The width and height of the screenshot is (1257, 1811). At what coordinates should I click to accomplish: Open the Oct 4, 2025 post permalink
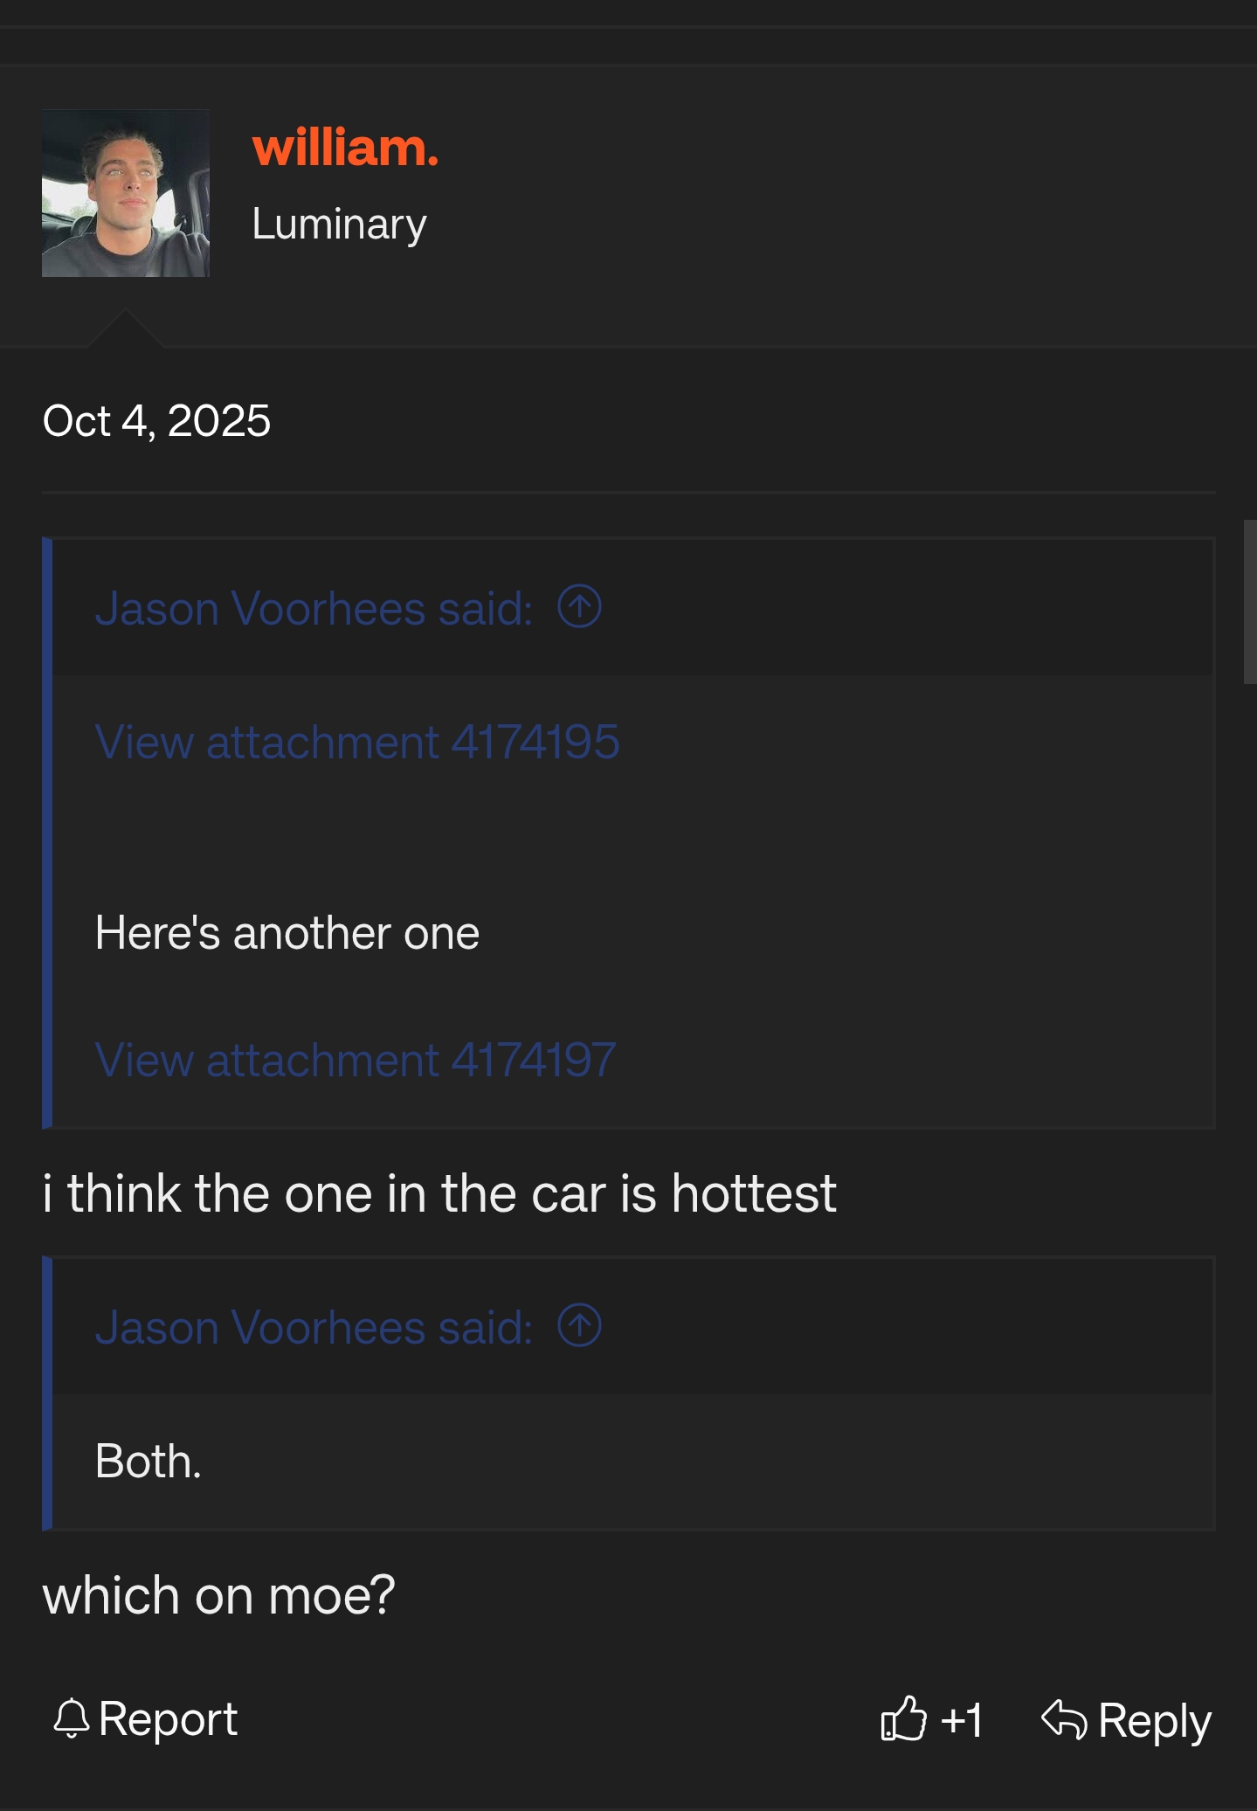[158, 420]
